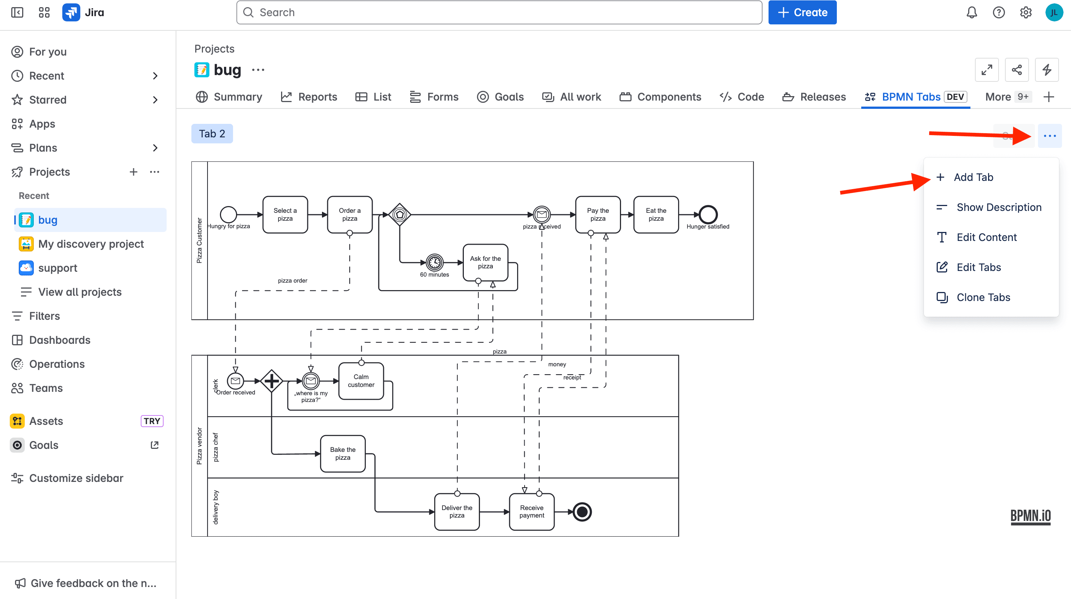The width and height of the screenshot is (1071, 599).
Task: Open Dashboards in sidebar
Action: (87, 340)
